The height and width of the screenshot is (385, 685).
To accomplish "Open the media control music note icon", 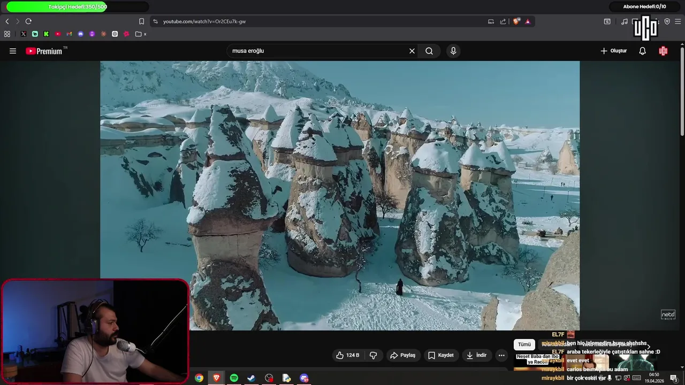I will tap(625, 21).
